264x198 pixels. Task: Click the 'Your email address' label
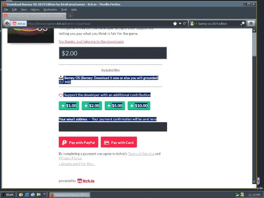click(73, 119)
